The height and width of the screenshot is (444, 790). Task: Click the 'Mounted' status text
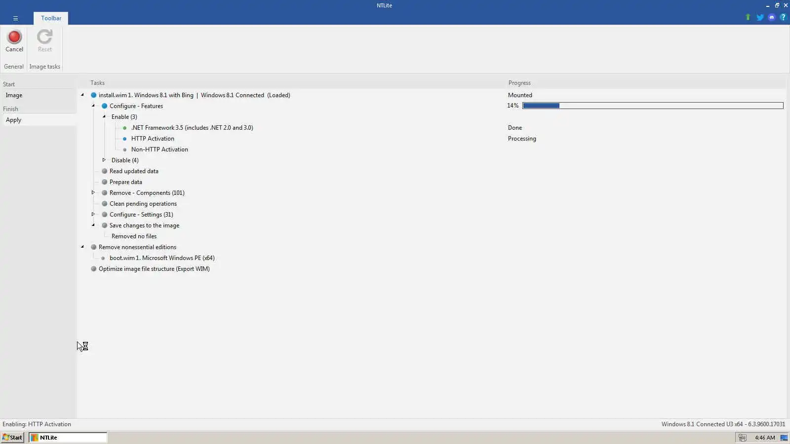pos(520,95)
